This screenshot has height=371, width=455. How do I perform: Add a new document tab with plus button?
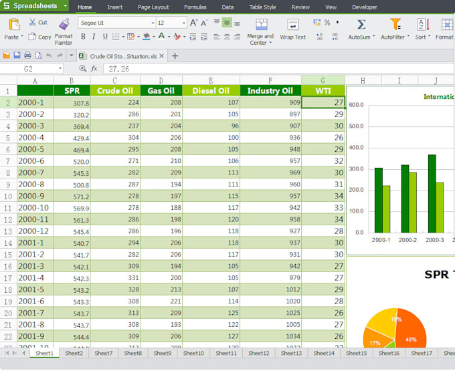(x=175, y=56)
